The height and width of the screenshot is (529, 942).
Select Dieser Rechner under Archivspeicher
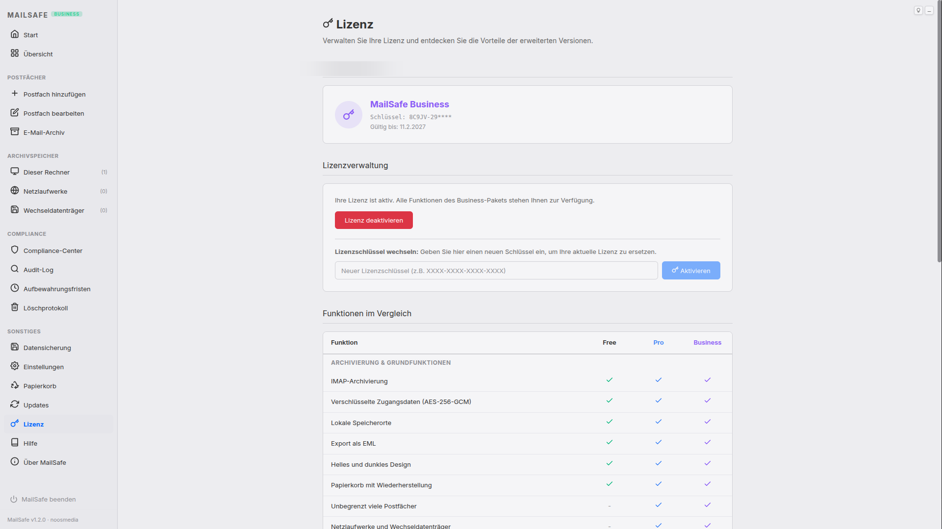[x=47, y=172]
